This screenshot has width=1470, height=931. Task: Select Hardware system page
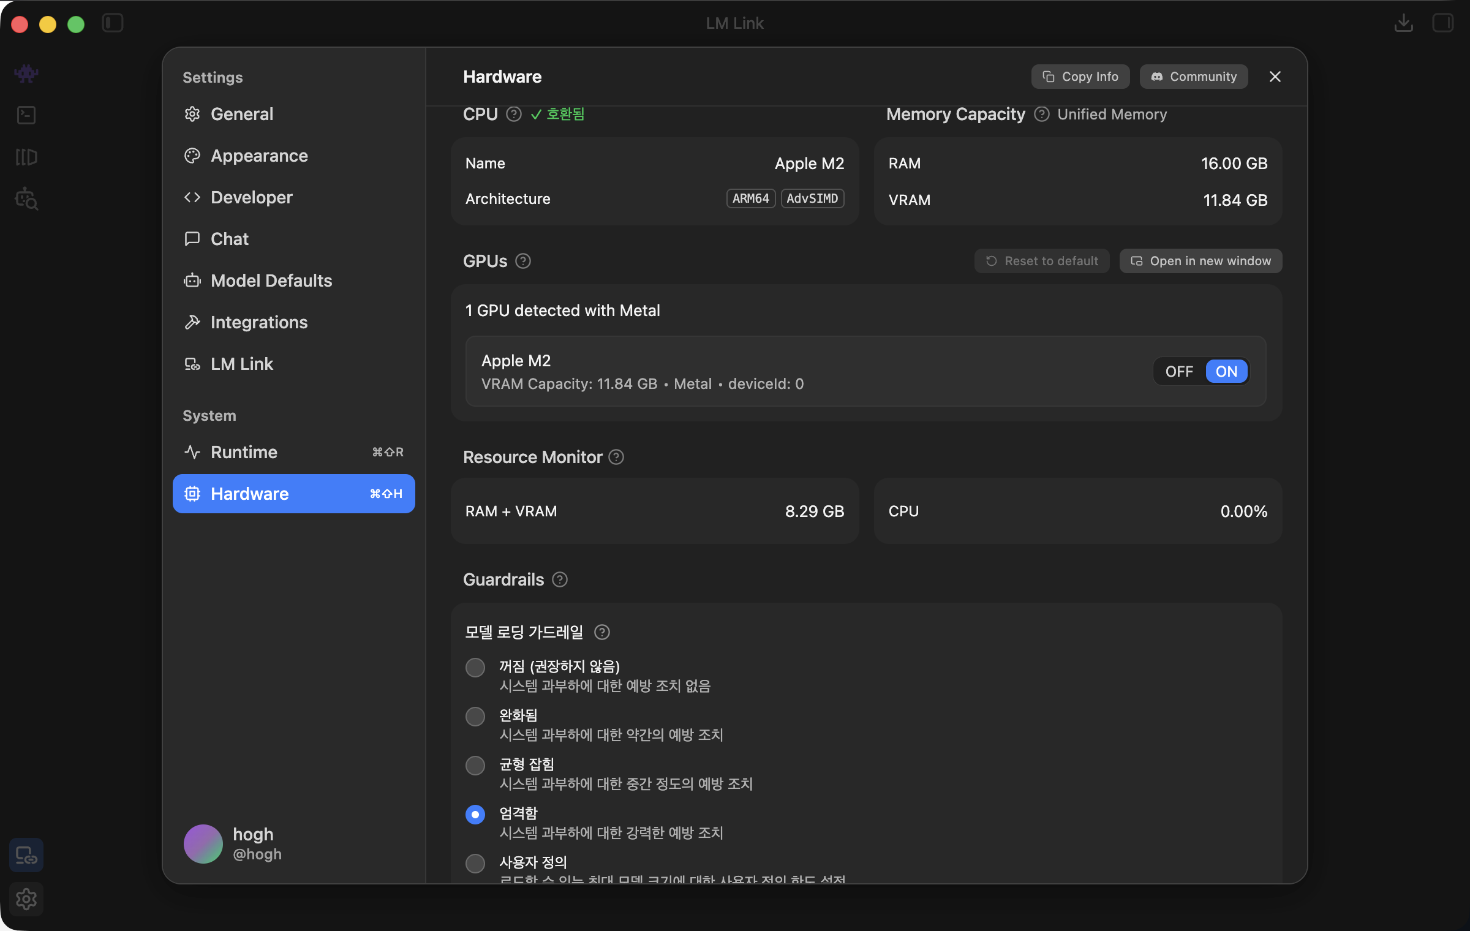[294, 494]
